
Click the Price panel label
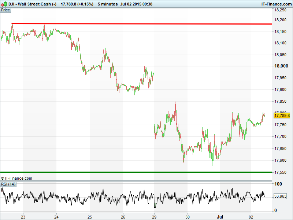point(5,10)
